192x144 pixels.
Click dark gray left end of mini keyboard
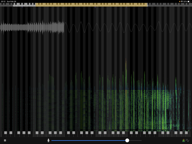pos(7,5)
